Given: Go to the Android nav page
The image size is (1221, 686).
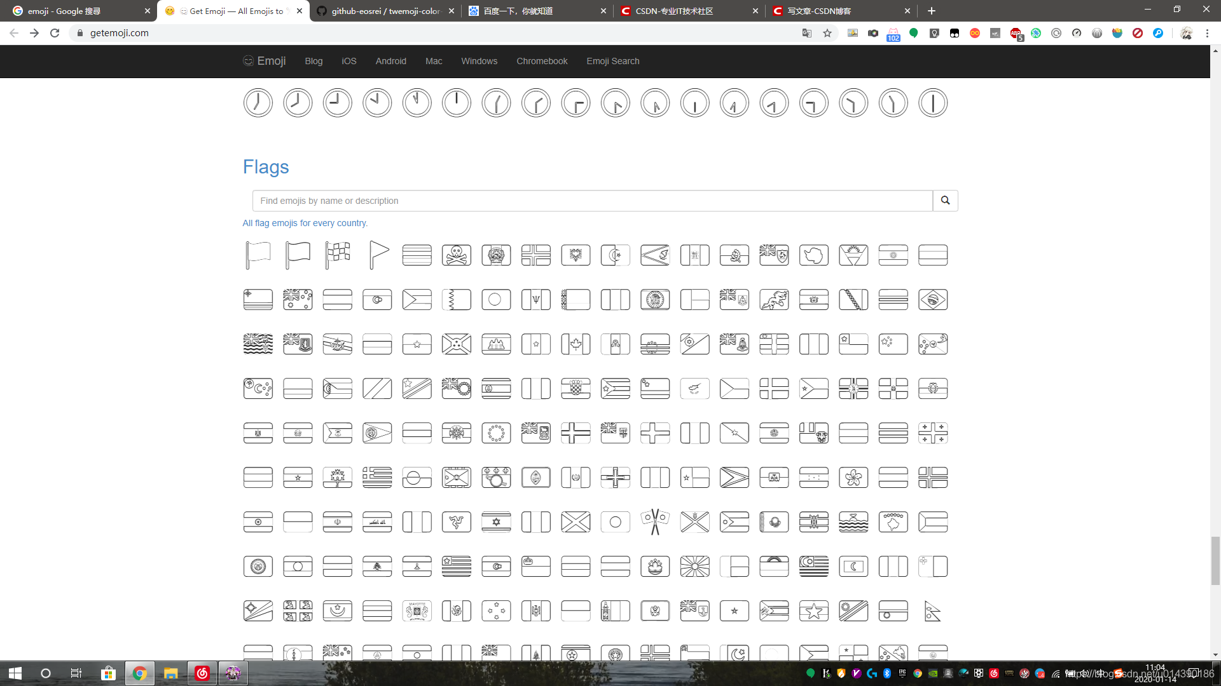Looking at the screenshot, I should [x=390, y=61].
